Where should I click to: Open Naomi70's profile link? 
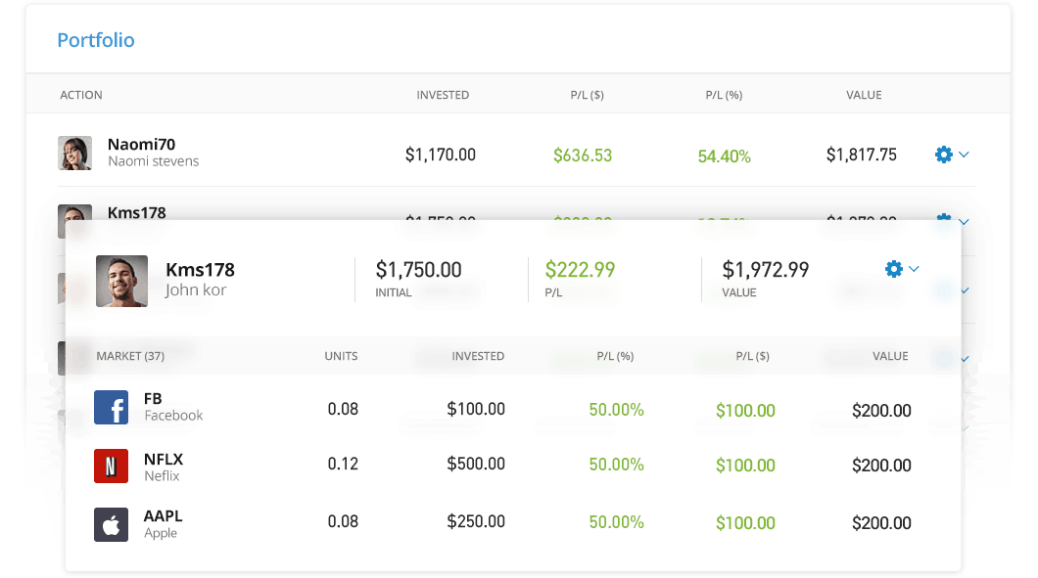coord(141,144)
